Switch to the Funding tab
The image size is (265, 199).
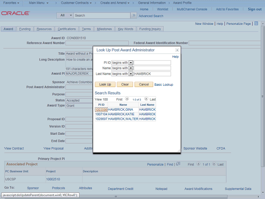click(x=25, y=29)
